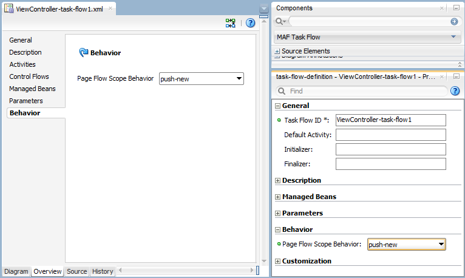This screenshot has width=465, height=278.
Task: Click the ViewController-task-flow1.xml file icon
Action: point(8,8)
